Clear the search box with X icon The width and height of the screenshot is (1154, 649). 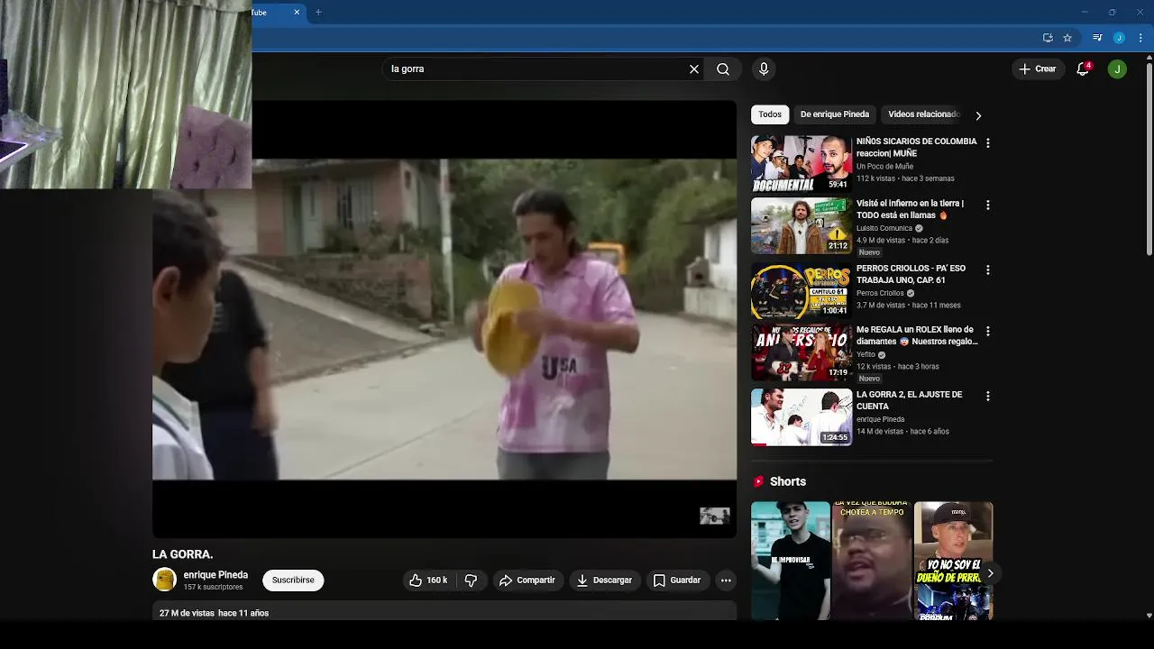(694, 69)
